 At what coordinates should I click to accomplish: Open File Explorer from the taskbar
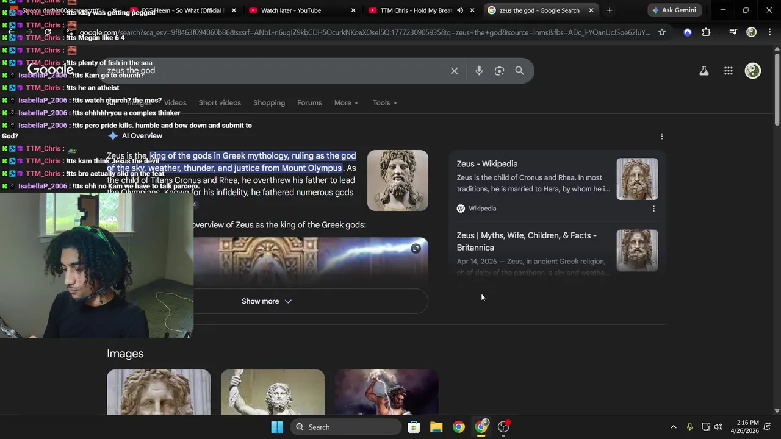[436, 427]
